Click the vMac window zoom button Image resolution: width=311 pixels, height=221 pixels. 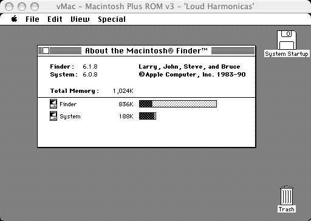pyautogui.click(x=35, y=7)
